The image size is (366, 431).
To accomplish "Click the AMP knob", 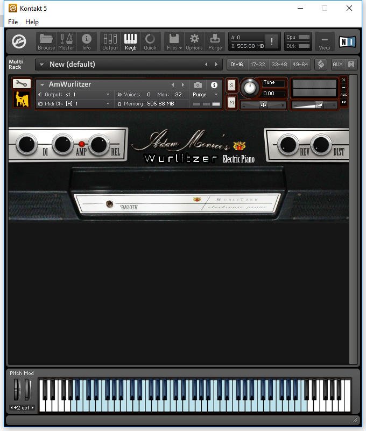I will [62, 144].
